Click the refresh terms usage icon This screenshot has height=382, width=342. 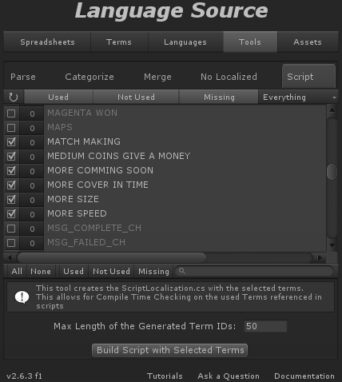pyautogui.click(x=14, y=97)
